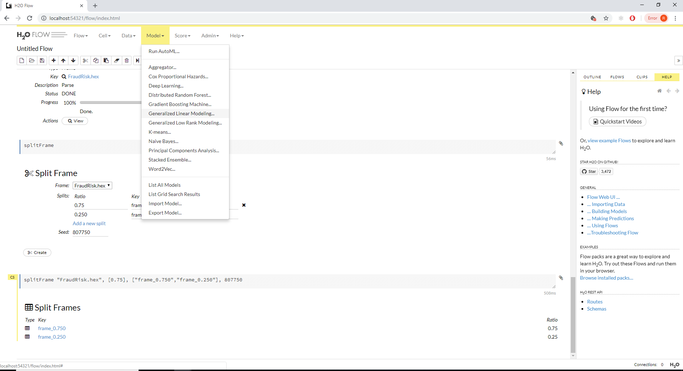Click the paperclip icon beside the FraudRisk.hex splitFrame command
Screen dimensions: 683x371
point(561,278)
